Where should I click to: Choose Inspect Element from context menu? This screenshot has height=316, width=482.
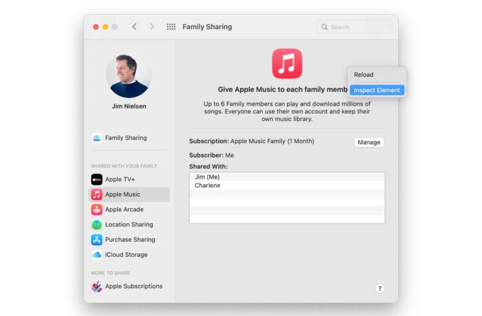coord(377,90)
